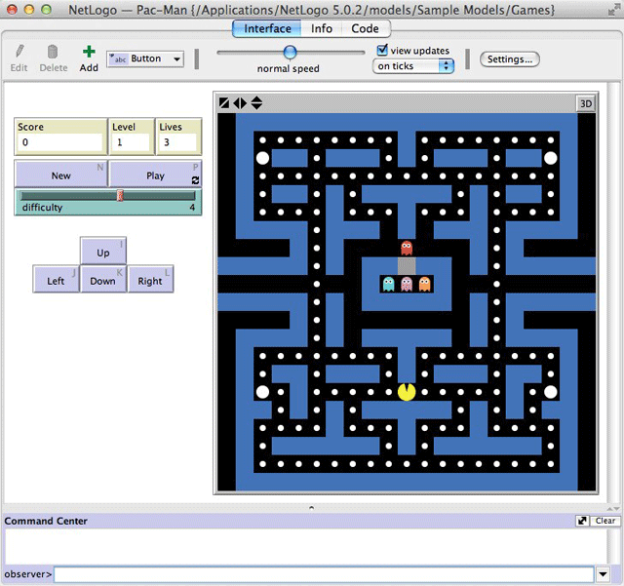Click the Command Center popout arrow icon
Screen dimensions: 624x586
click(582, 521)
